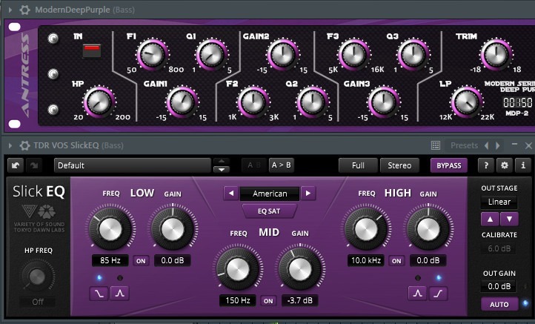Click the redo arrow in SlickEQ toolbar
The height and width of the screenshot is (324, 535).
click(x=34, y=165)
